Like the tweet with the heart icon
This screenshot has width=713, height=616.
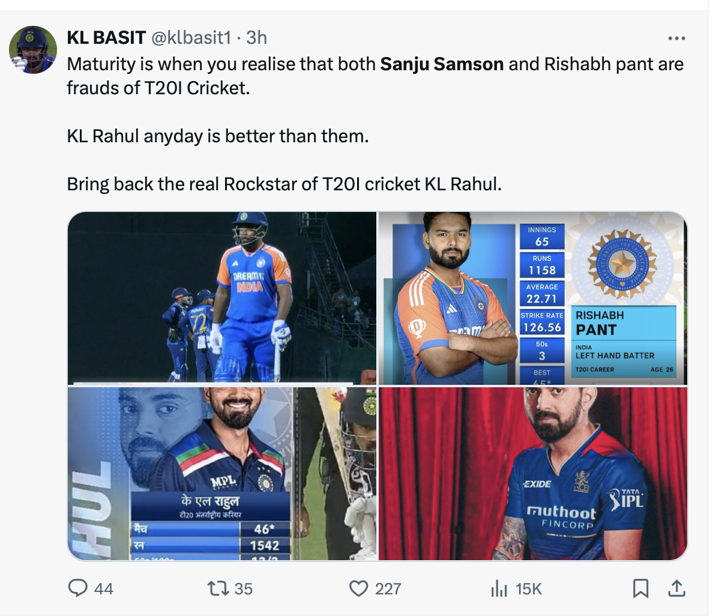358,588
